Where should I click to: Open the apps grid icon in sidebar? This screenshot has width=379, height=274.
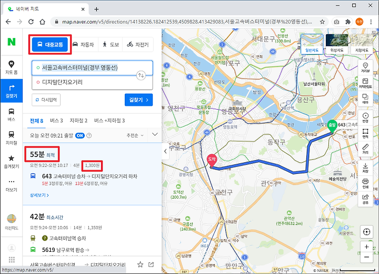tap(12, 260)
